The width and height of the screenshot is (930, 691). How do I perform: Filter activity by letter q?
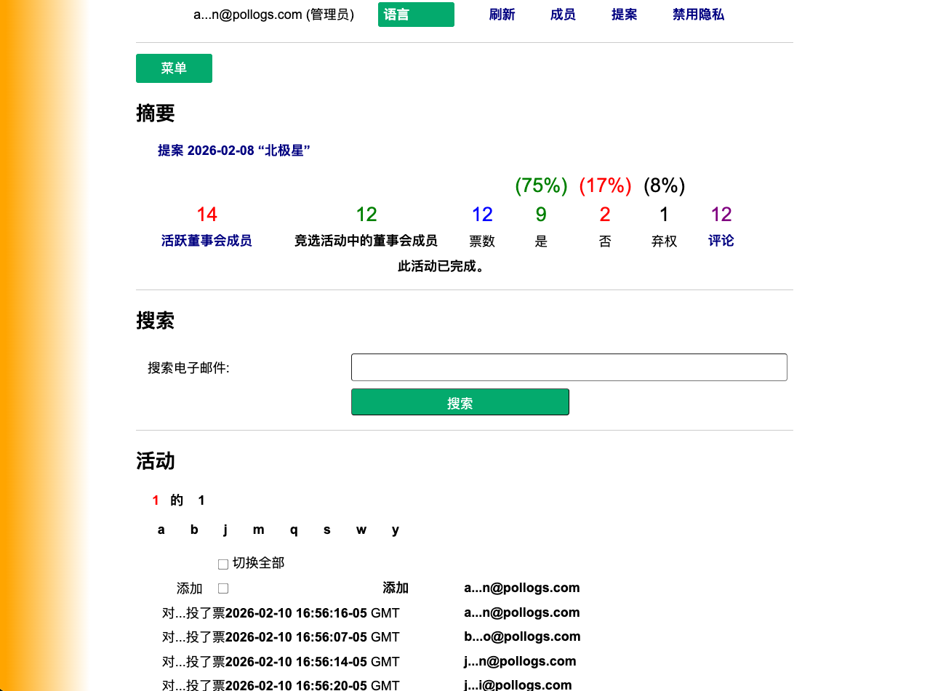(293, 530)
